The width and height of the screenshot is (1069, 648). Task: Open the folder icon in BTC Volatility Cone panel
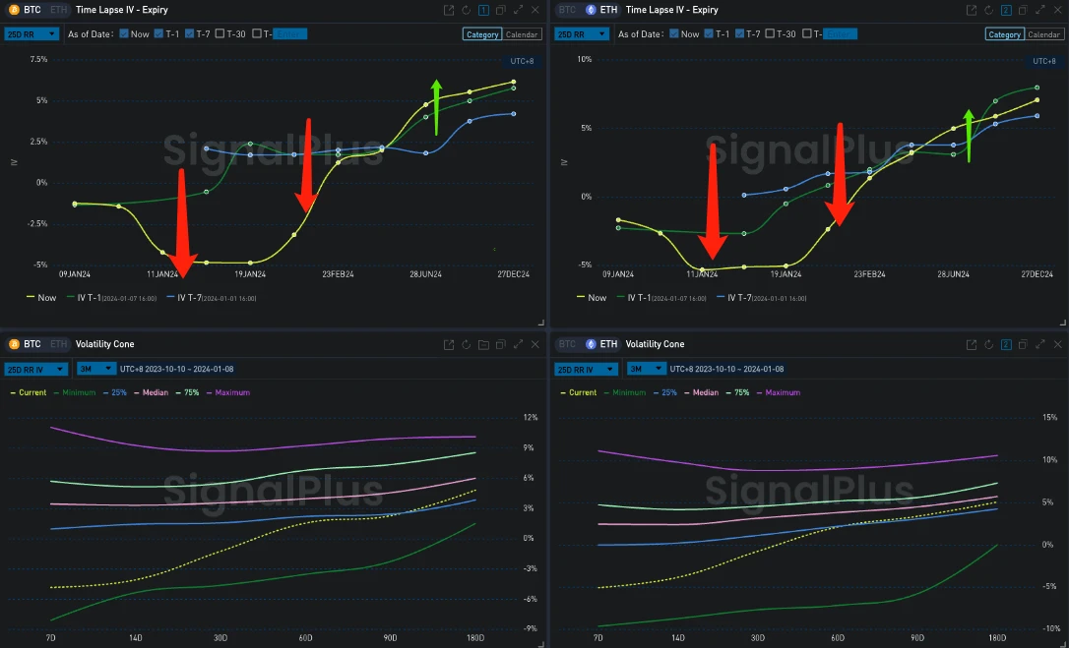483,345
